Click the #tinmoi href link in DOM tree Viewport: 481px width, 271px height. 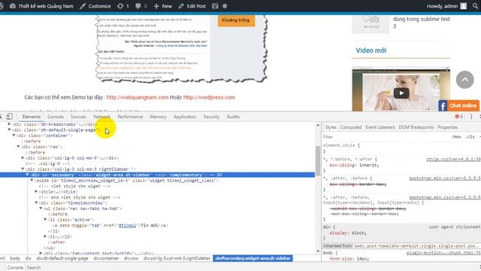coord(127,225)
